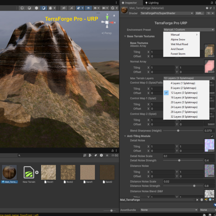Select shaded wireframe draw mode icon

coord(29,8)
